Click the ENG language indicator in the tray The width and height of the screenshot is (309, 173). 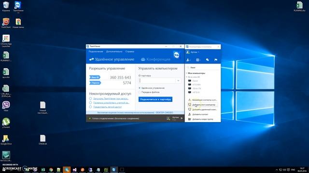tap(293, 170)
